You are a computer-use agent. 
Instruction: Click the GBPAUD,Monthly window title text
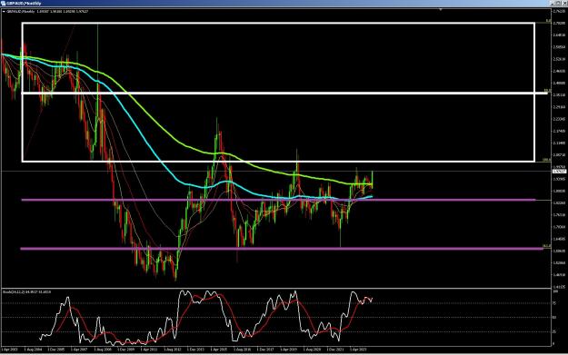pyautogui.click(x=24, y=4)
